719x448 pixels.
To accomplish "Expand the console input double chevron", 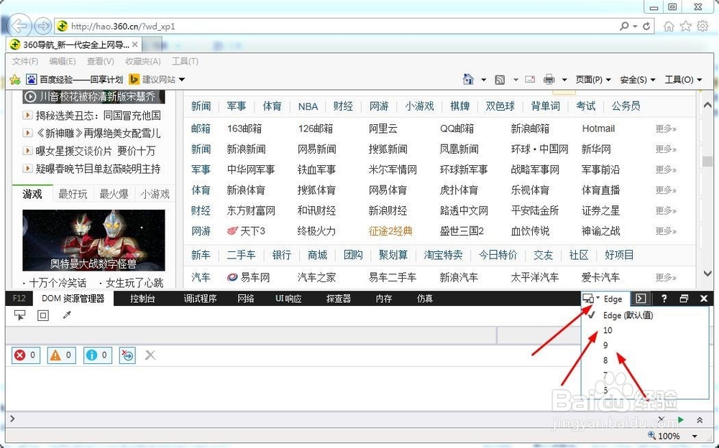I will click(700, 419).
